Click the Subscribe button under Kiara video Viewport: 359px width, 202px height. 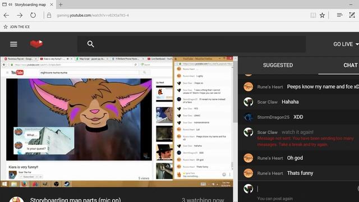click(27, 177)
